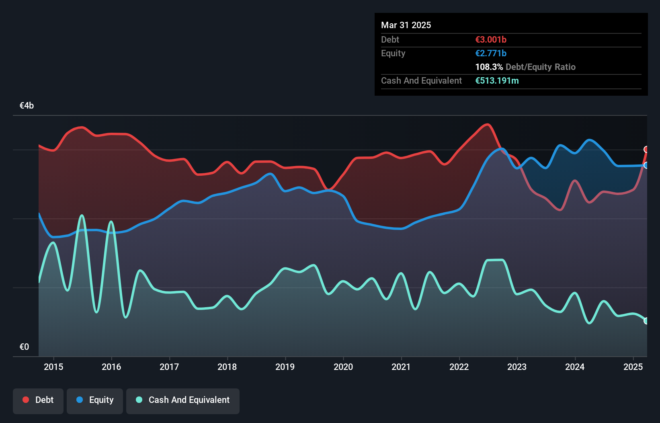Click the €2.771b equity value
Screen dimensions: 660x423
pos(491,53)
